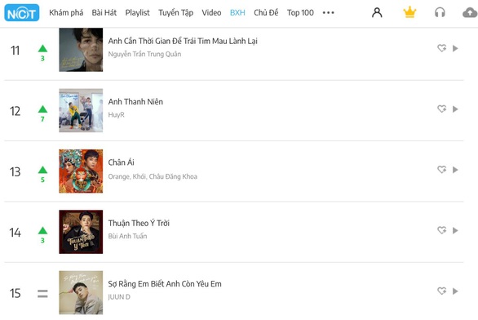Click the yellow VIP crown icon
The width and height of the screenshot is (478, 320).
click(409, 12)
